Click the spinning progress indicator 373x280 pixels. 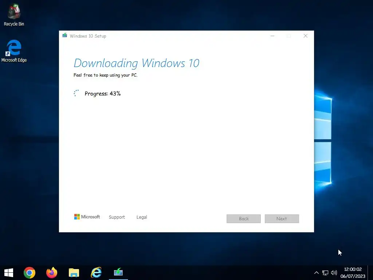[76, 93]
